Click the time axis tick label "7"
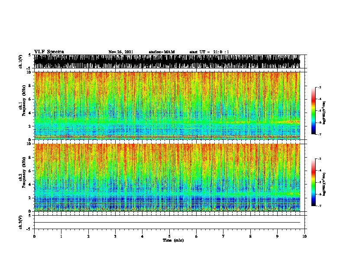 (x=223, y=236)
